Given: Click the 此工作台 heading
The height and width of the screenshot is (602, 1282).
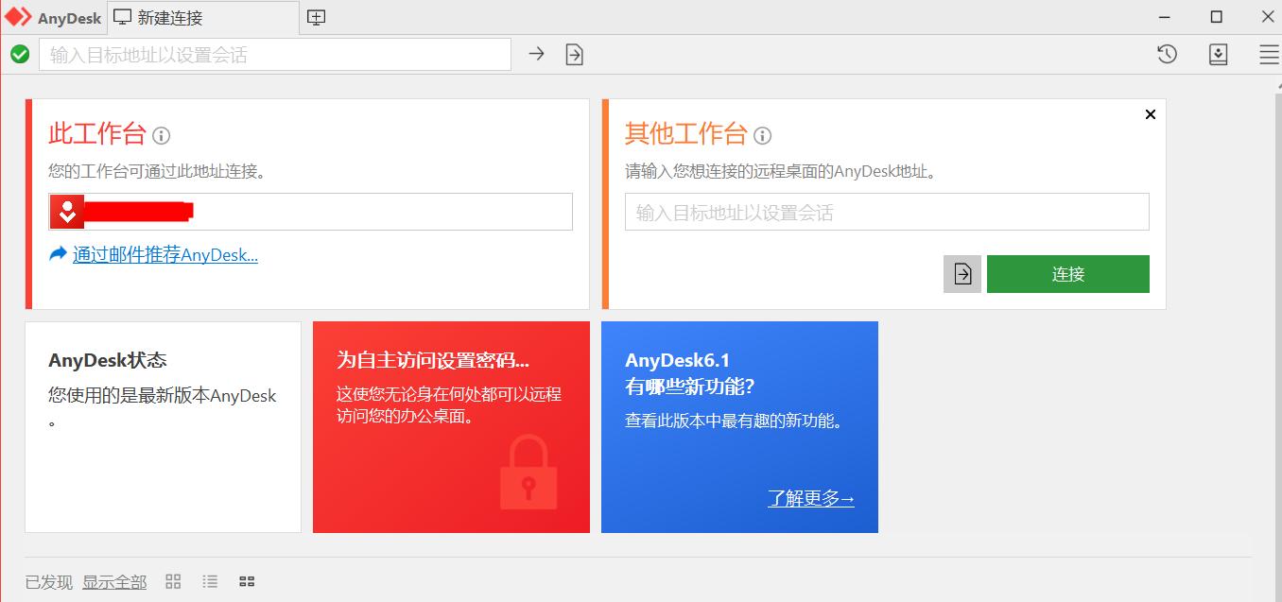Looking at the screenshot, I should tap(97, 134).
